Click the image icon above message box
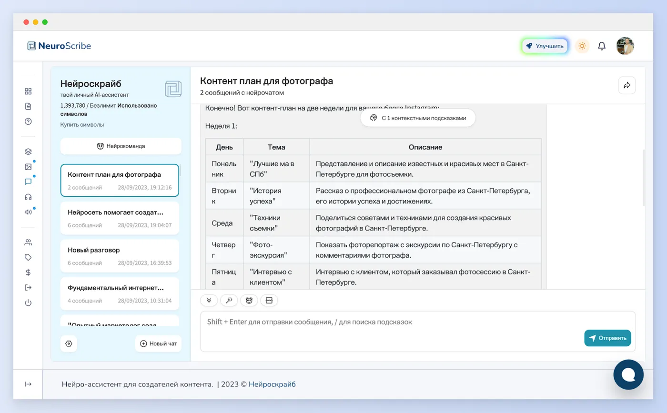This screenshot has width=667, height=413. 269,301
